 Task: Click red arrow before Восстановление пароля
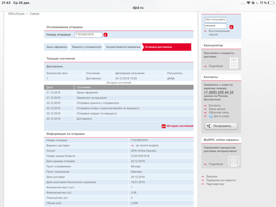(x=205, y=31)
